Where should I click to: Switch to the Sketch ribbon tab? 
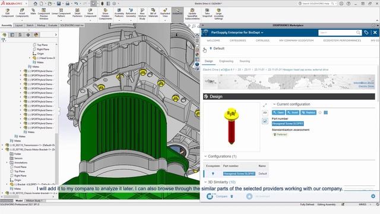(x=30, y=25)
